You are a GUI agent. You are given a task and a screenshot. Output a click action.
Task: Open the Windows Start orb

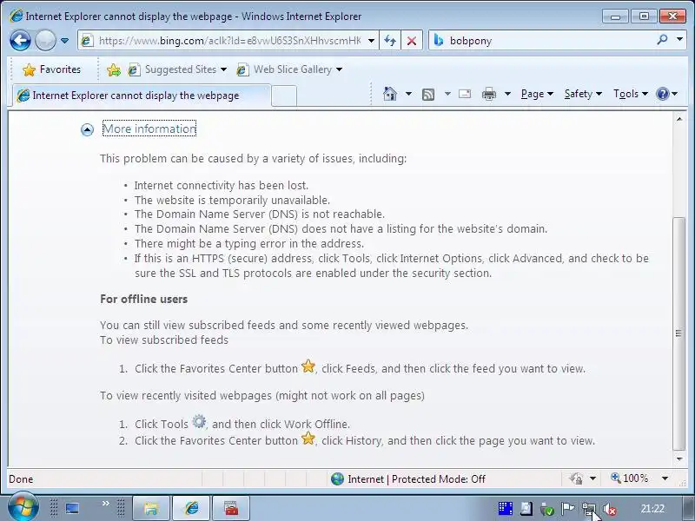[23, 507]
